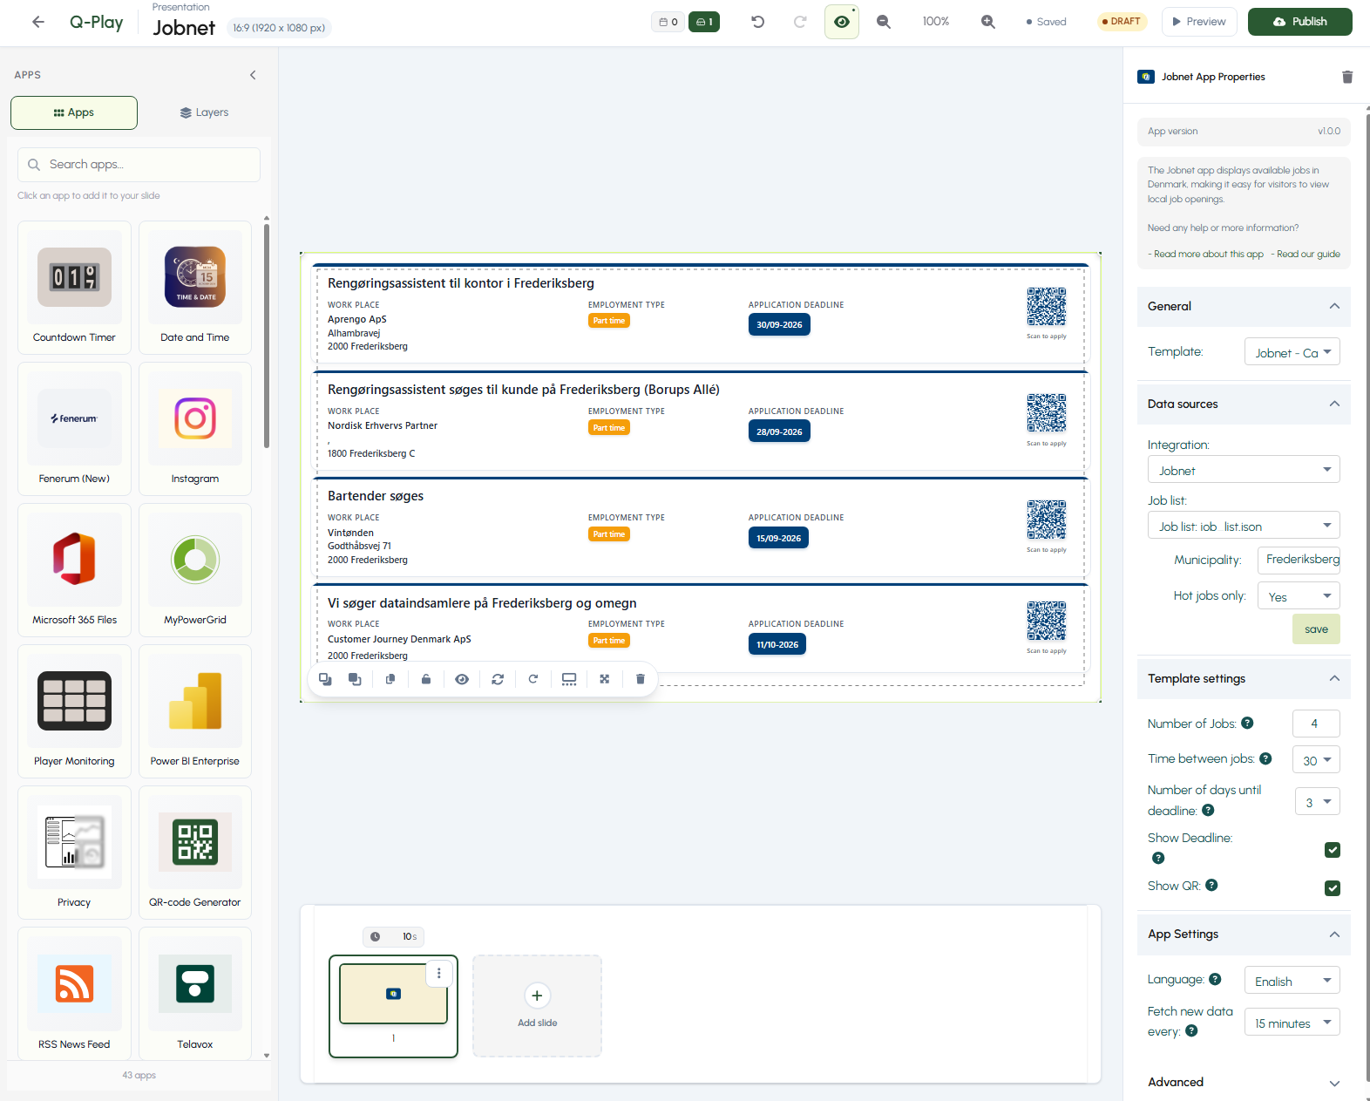Click the fullscreen expand icon in the floating toolbar
Image resolution: width=1370 pixels, height=1101 pixels.
[605, 679]
